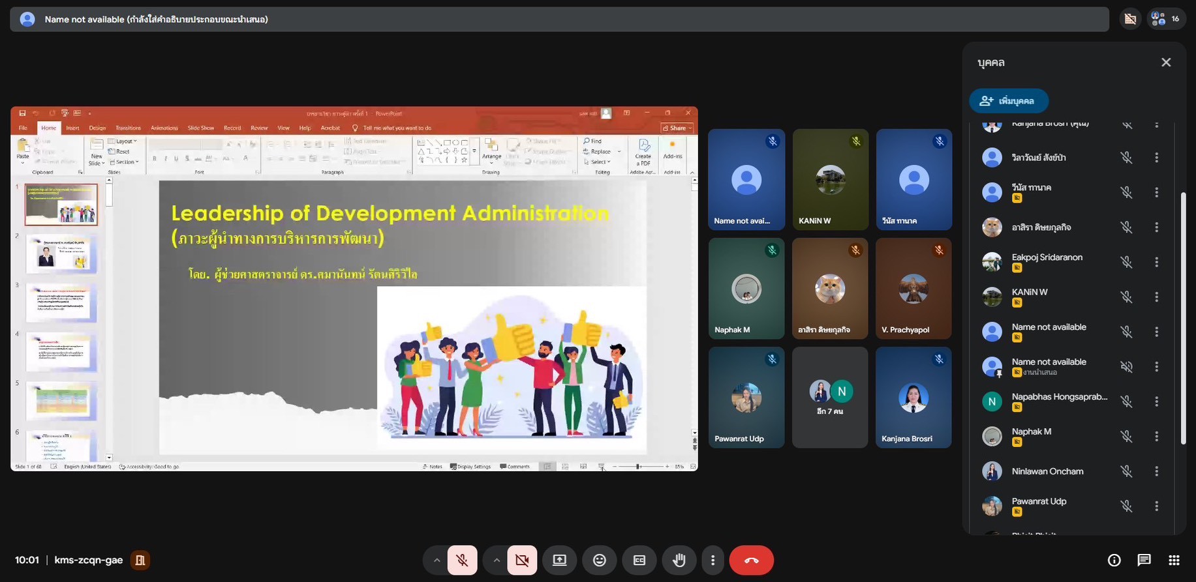Click the red leave call icon
Screen dimensions: 1196x582
pos(751,560)
